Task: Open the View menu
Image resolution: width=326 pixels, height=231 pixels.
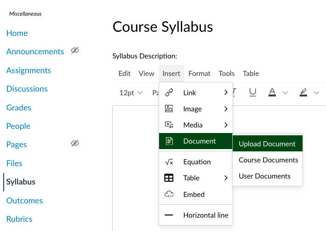Action: click(146, 74)
